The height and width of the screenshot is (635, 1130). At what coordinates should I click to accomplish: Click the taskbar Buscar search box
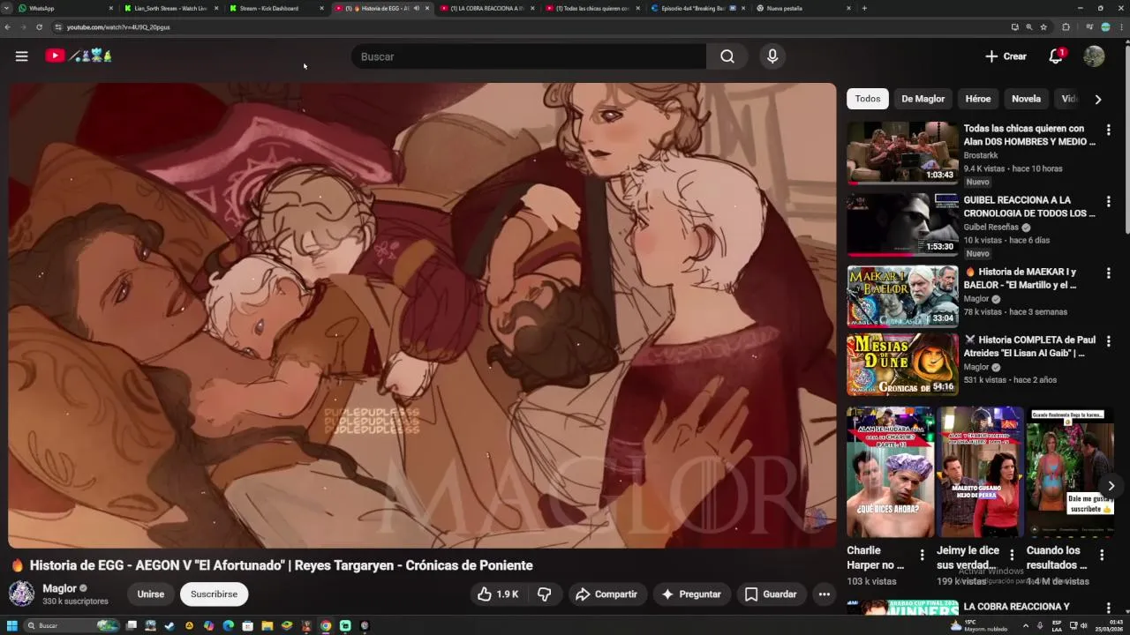pyautogui.click(x=71, y=625)
